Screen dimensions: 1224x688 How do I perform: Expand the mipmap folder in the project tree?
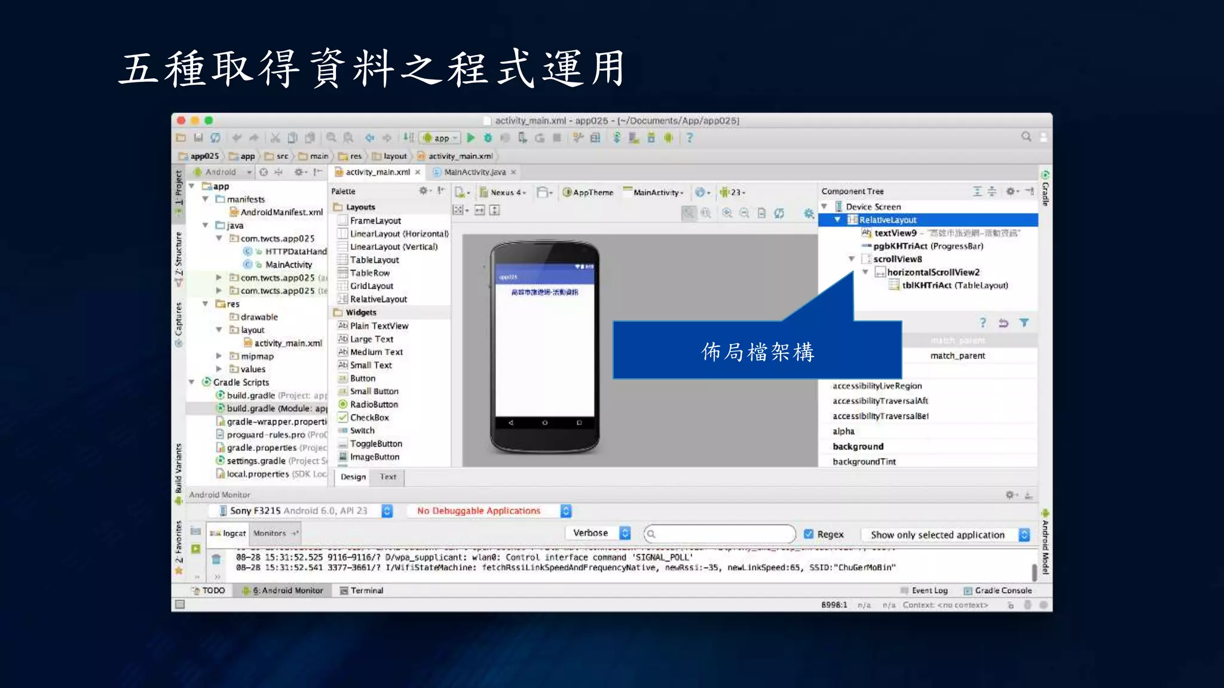219,356
